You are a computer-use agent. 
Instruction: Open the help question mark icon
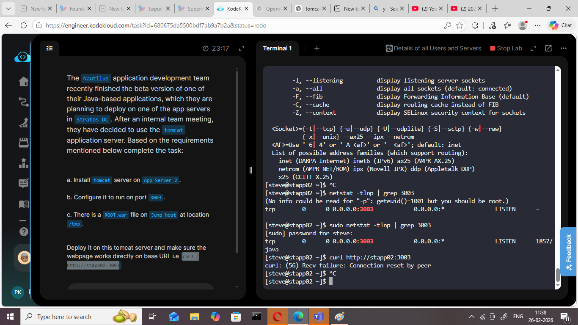pyautogui.click(x=24, y=231)
